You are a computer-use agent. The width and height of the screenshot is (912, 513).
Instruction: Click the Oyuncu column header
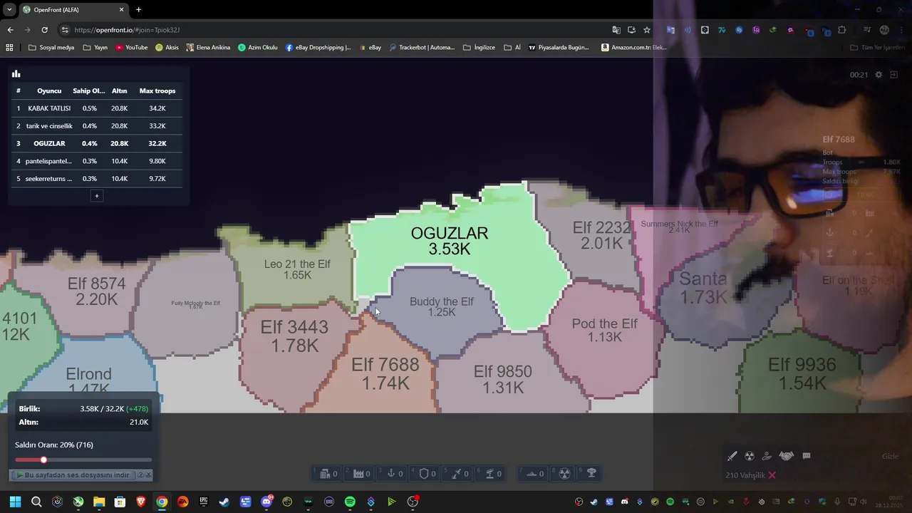(49, 91)
